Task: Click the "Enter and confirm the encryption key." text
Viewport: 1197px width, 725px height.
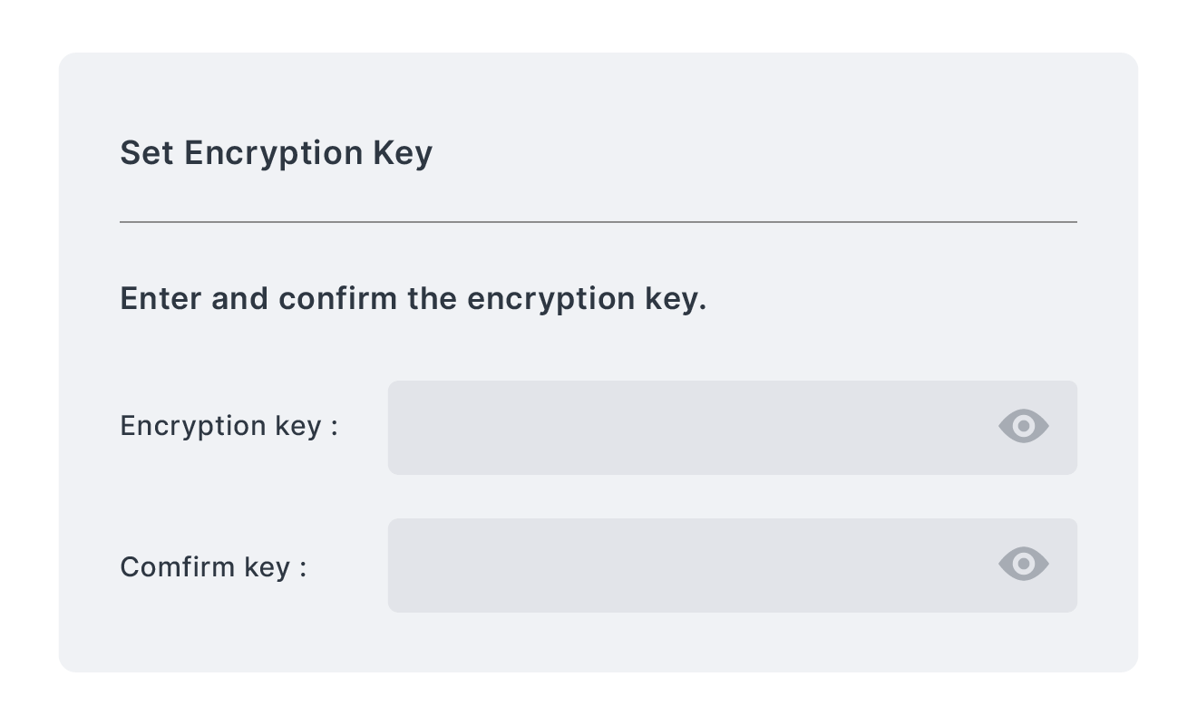Action: pos(414,299)
